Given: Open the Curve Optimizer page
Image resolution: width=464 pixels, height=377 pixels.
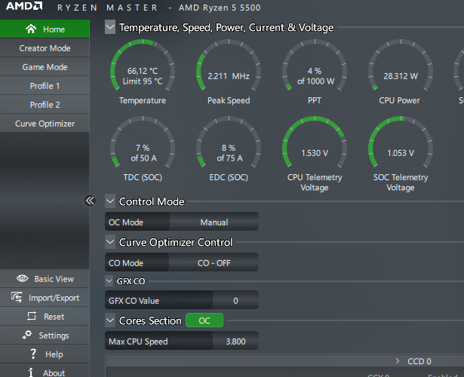Looking at the screenshot, I should coord(45,124).
